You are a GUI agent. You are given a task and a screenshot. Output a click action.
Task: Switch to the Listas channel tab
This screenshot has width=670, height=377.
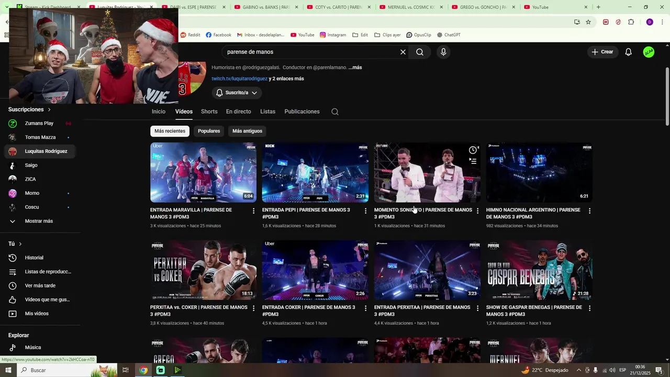tap(267, 112)
